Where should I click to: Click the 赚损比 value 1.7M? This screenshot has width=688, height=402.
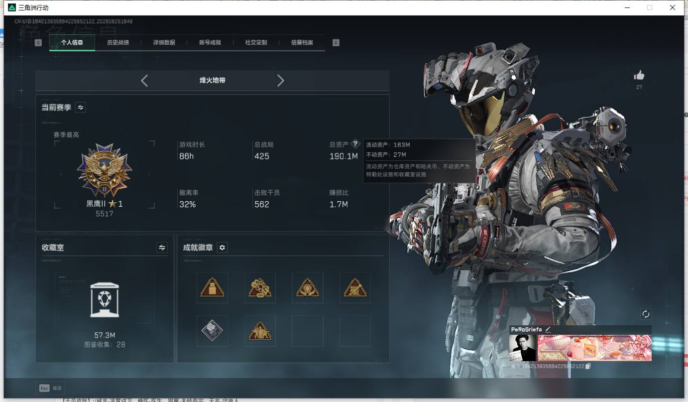tap(339, 204)
